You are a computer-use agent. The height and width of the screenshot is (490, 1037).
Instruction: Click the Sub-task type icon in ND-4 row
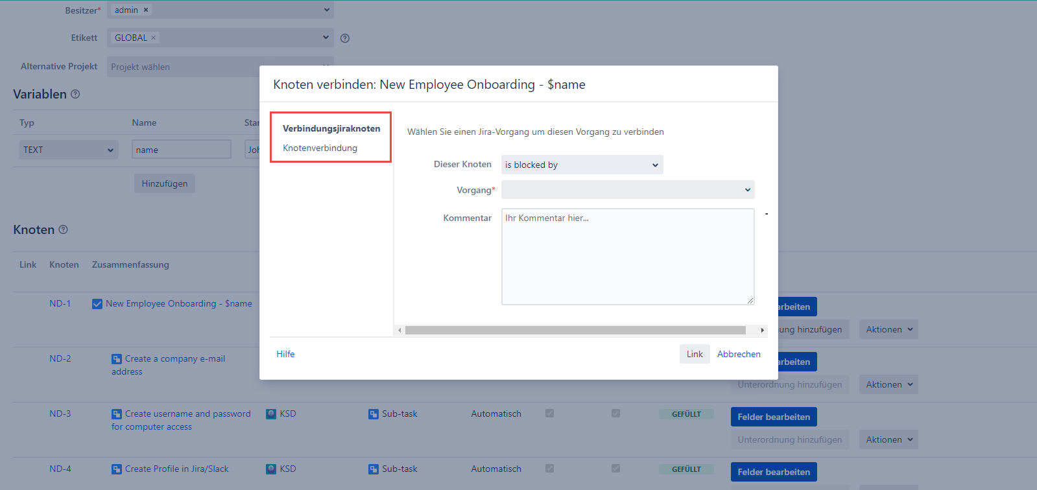pos(374,469)
